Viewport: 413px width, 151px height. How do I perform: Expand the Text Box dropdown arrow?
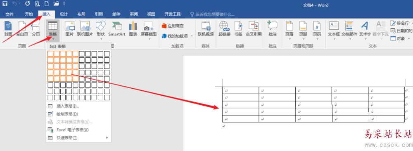[334, 39]
